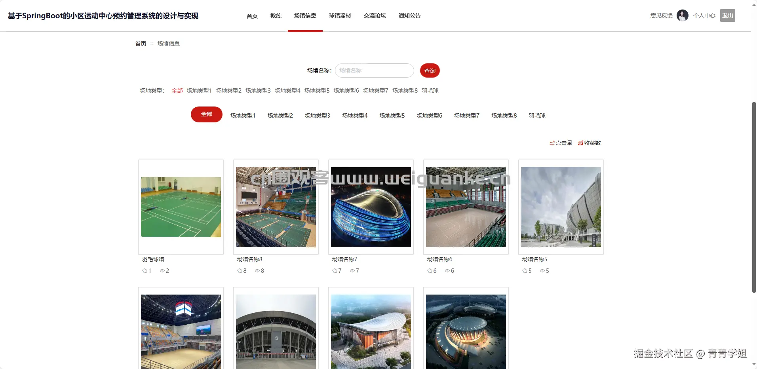Click the red 查询 search button
The image size is (757, 369).
pos(430,71)
